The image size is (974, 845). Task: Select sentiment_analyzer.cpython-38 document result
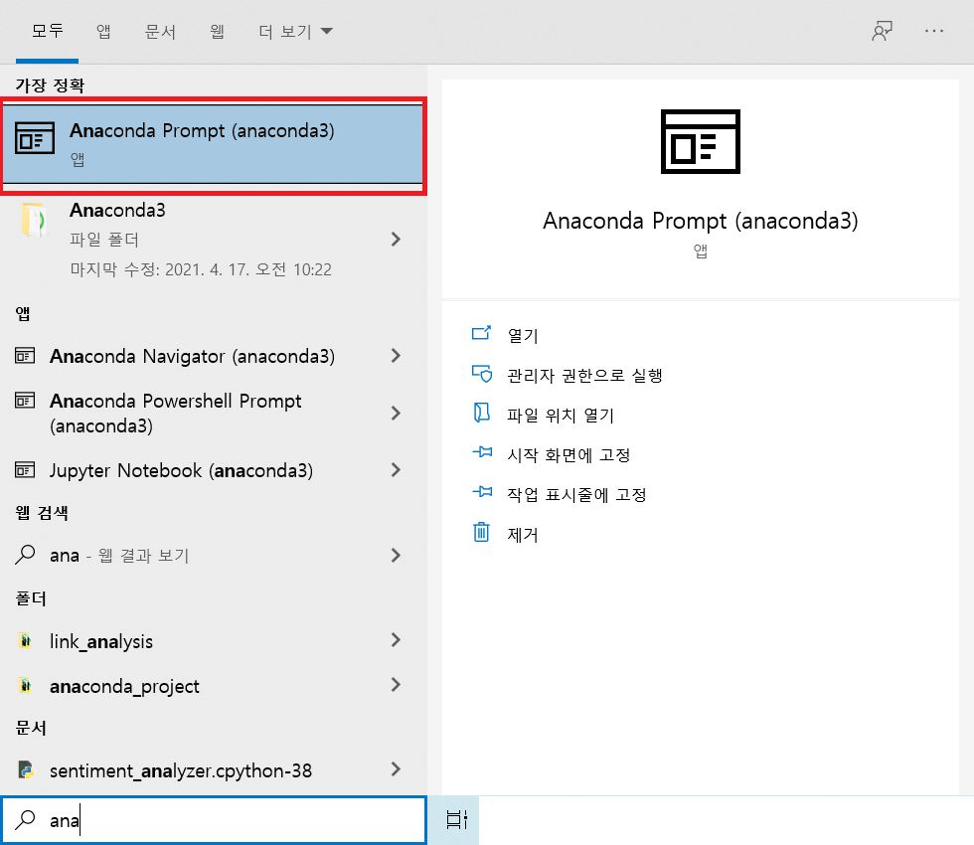213,769
